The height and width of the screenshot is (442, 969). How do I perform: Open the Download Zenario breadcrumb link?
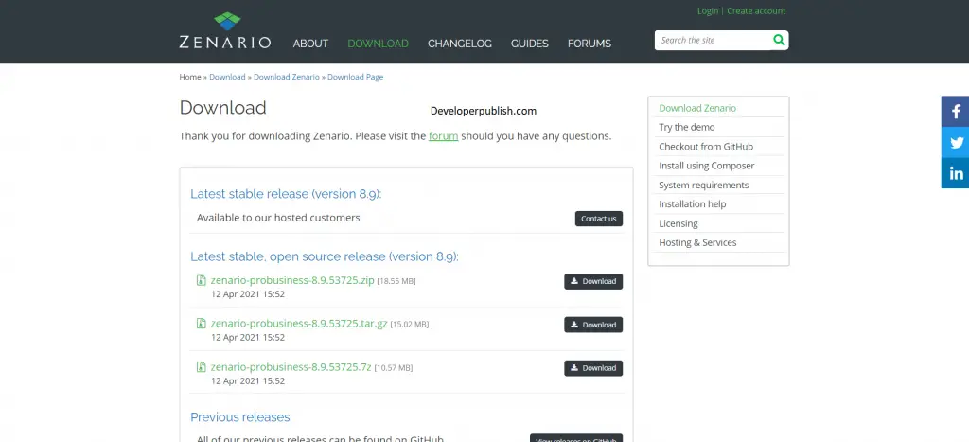pos(286,77)
